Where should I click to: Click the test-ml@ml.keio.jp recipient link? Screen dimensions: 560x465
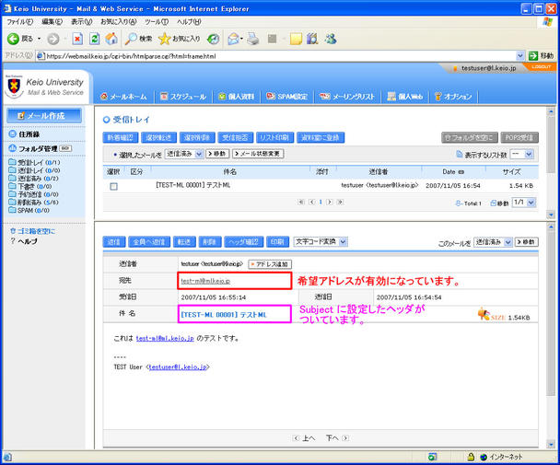click(x=205, y=280)
